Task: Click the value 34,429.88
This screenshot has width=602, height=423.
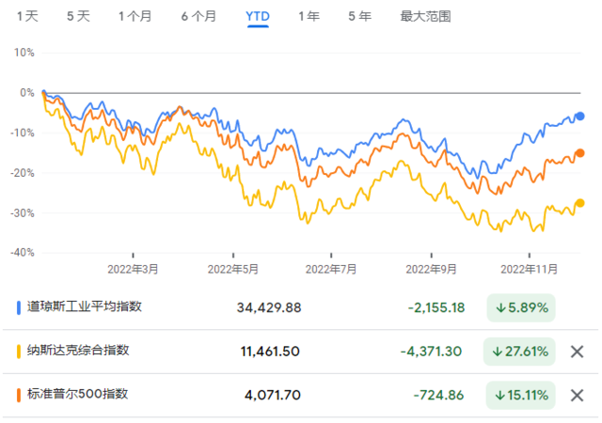Action: [269, 307]
